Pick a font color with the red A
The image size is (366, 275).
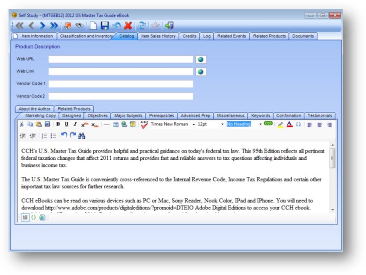pyautogui.click(x=290, y=124)
